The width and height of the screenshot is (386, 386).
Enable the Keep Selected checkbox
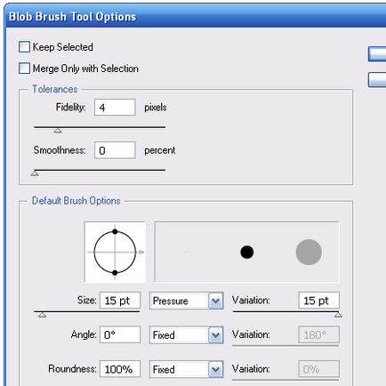[24, 47]
